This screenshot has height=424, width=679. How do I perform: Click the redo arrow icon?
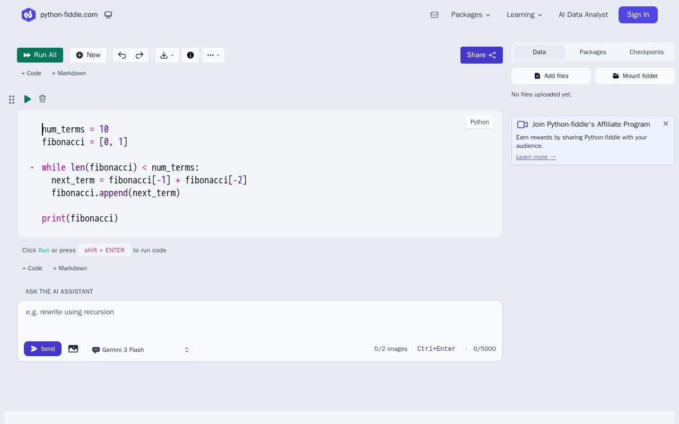point(140,55)
